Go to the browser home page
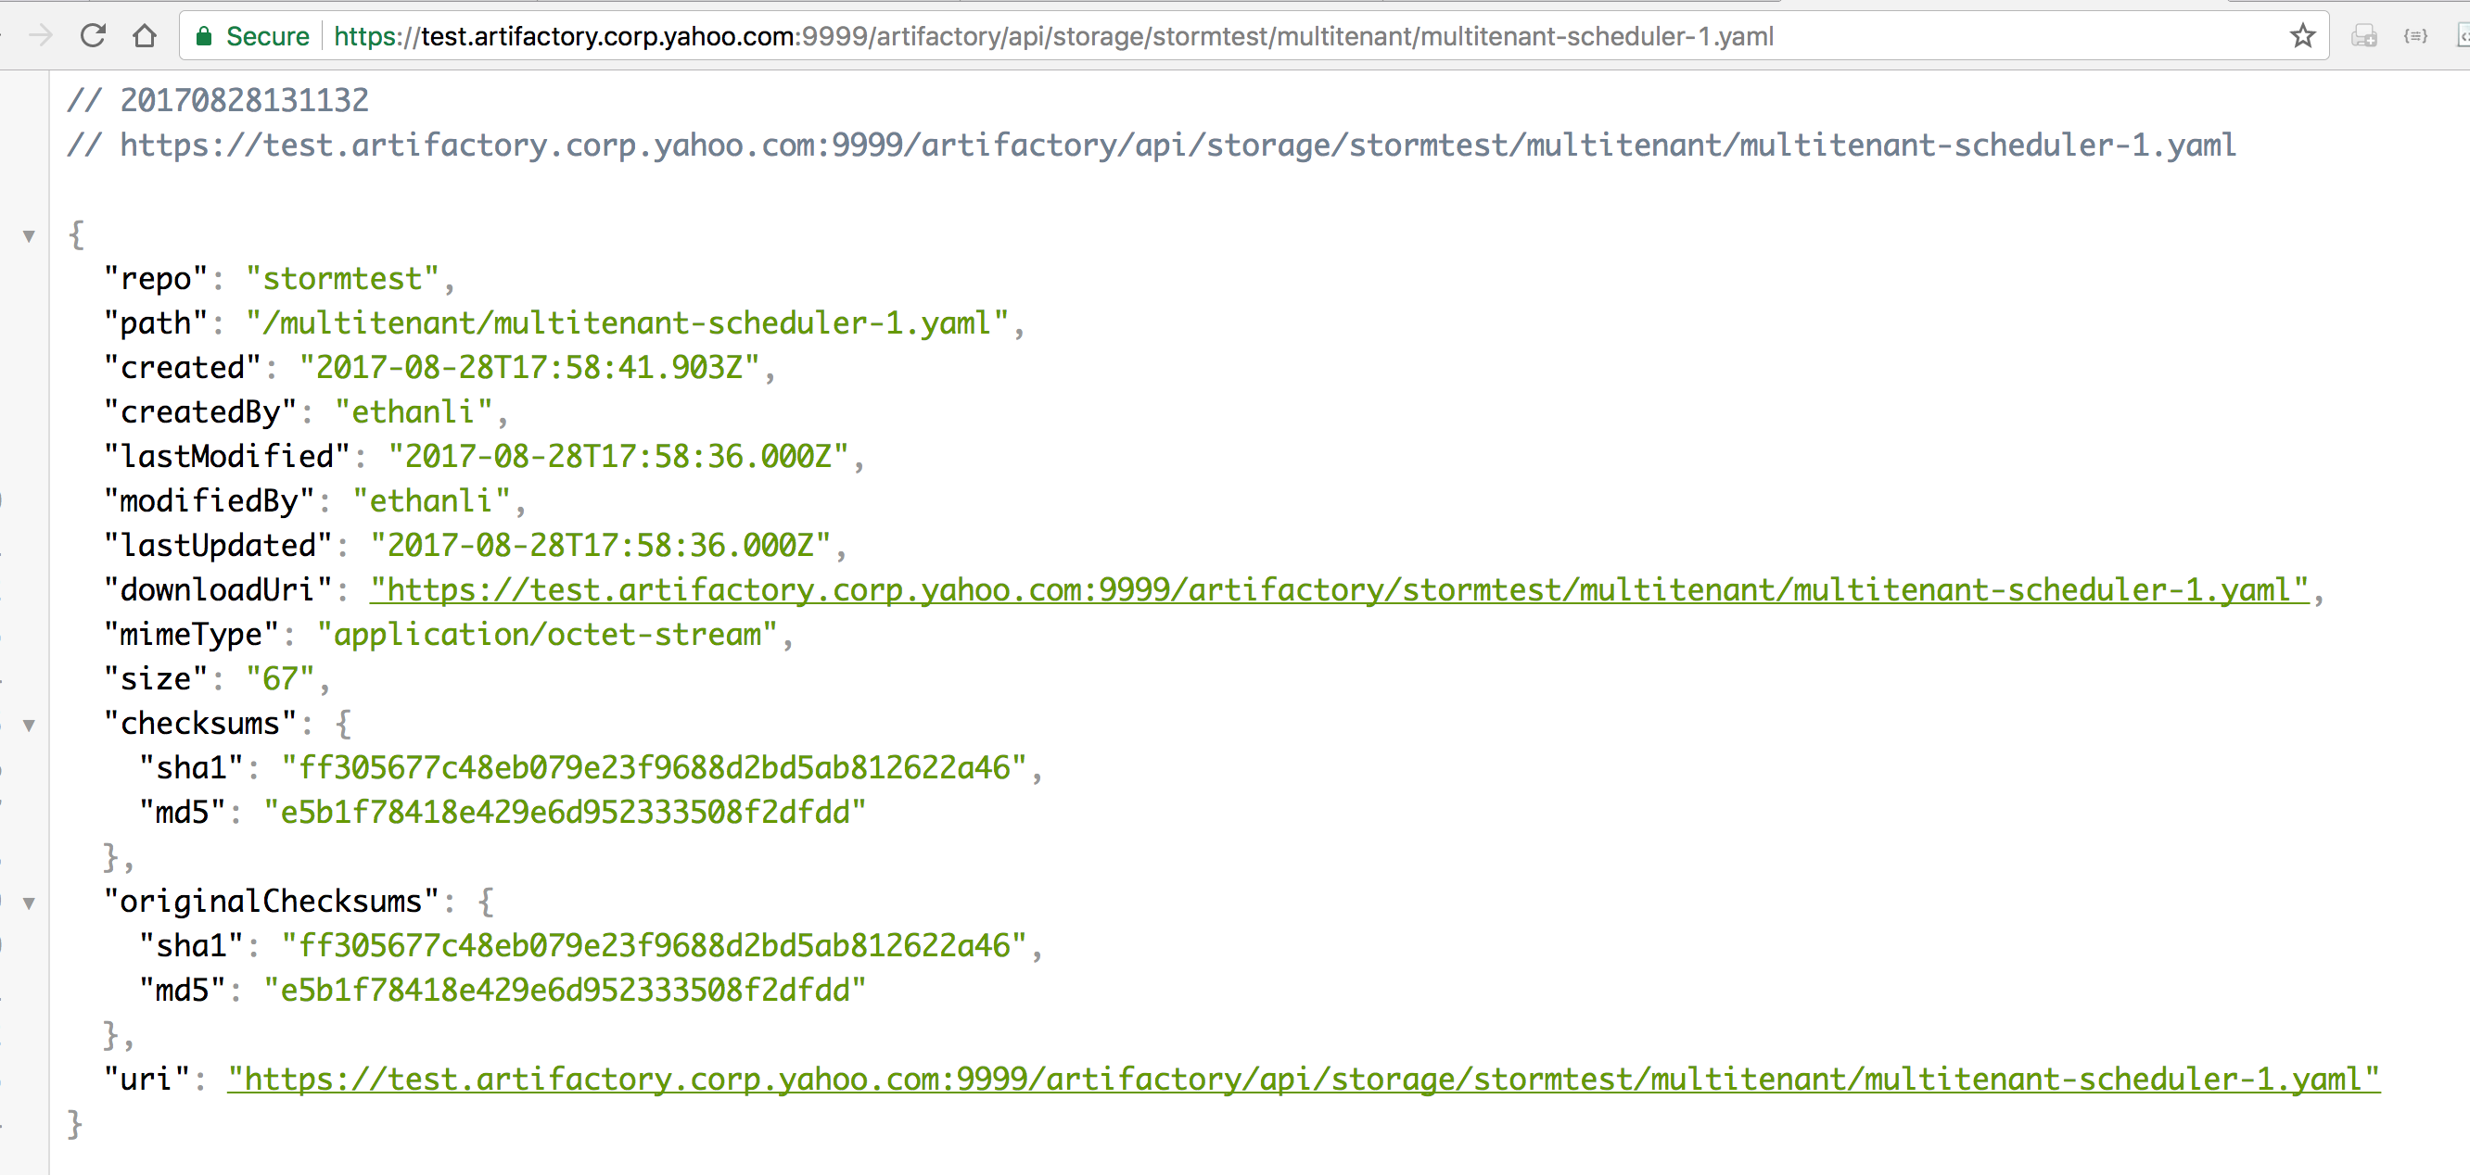This screenshot has height=1175, width=2470. (145, 36)
